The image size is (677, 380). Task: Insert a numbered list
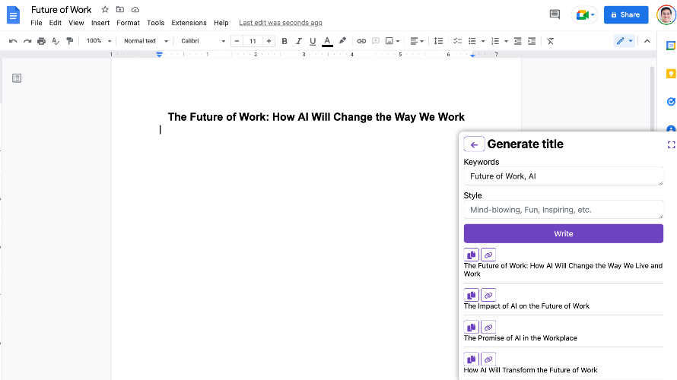point(495,41)
